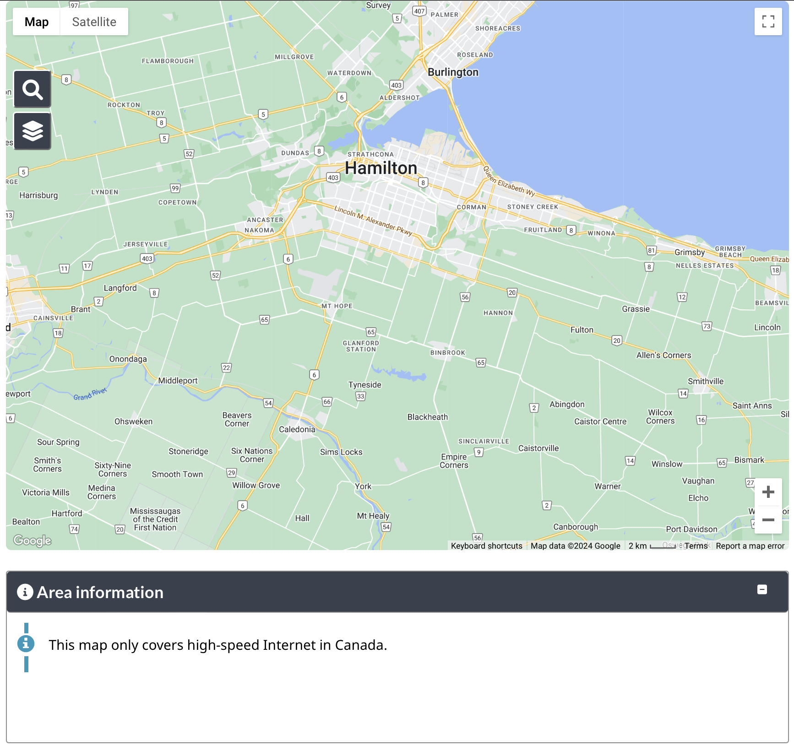Viewport: 794px width, 745px height.
Task: Click the Google logo on map
Action: click(x=33, y=540)
